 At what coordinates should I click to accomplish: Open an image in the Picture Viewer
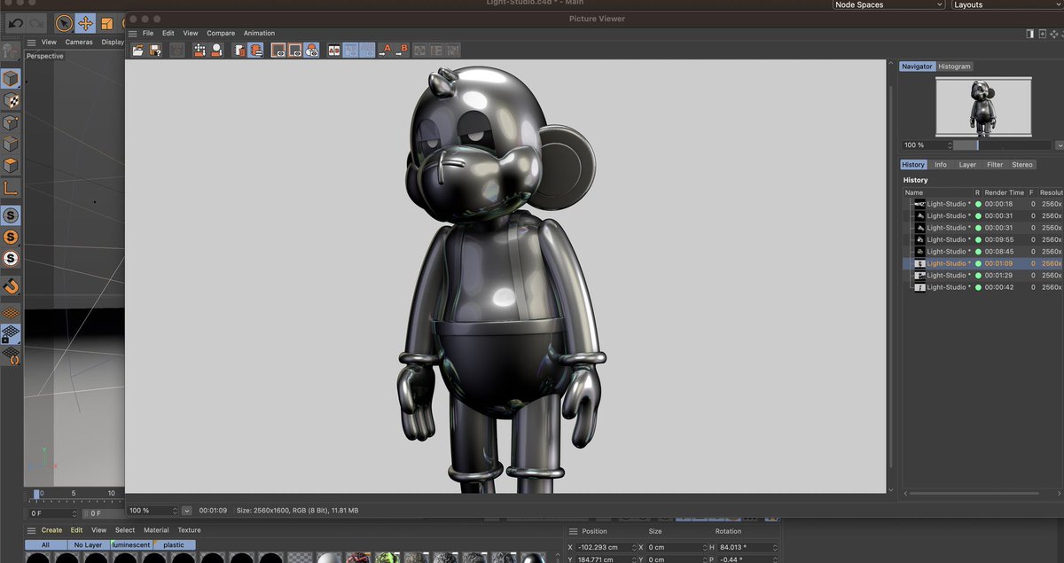(x=139, y=51)
